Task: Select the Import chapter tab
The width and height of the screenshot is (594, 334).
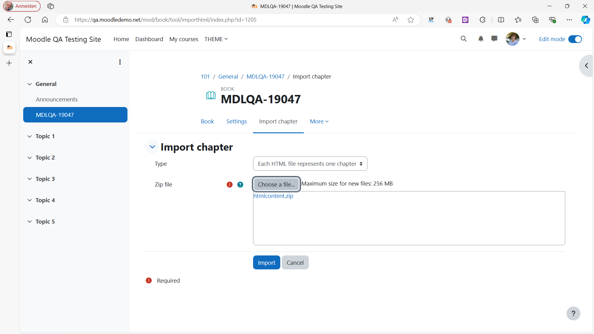Action: 278,122
